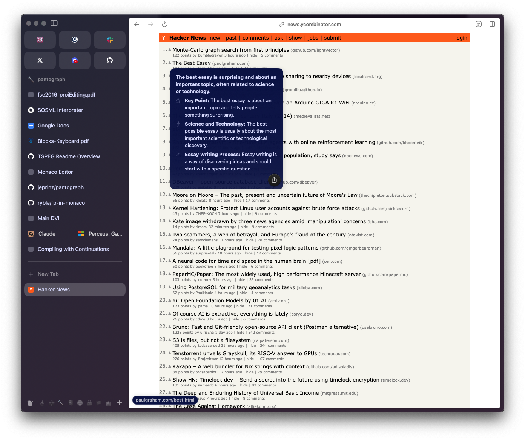The width and height of the screenshot is (525, 440).
Task: Open Tenstorrent Grayskull's 107 comments
Action: pyautogui.click(x=271, y=359)
